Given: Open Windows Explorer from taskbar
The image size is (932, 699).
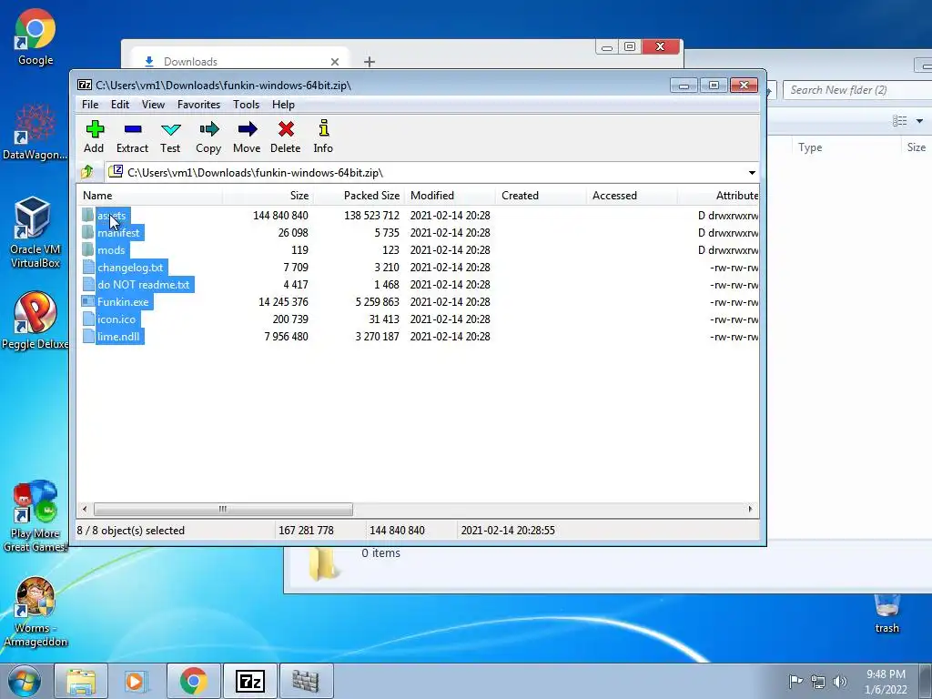Looking at the screenshot, I should (x=81, y=681).
